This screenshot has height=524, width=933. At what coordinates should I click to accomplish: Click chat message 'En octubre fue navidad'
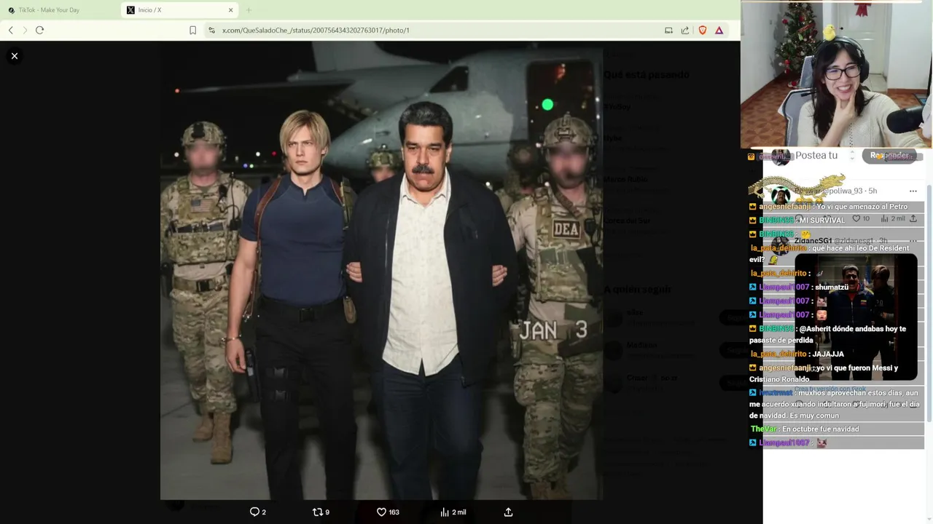820,429
